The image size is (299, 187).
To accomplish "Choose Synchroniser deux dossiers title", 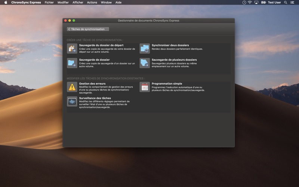I will click(x=170, y=45).
